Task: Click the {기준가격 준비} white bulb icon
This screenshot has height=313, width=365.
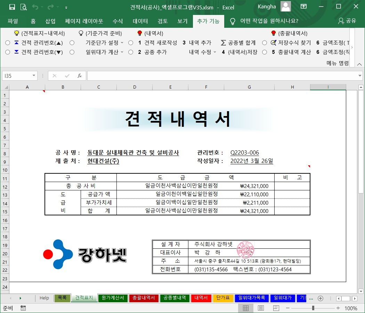Action: pos(81,33)
